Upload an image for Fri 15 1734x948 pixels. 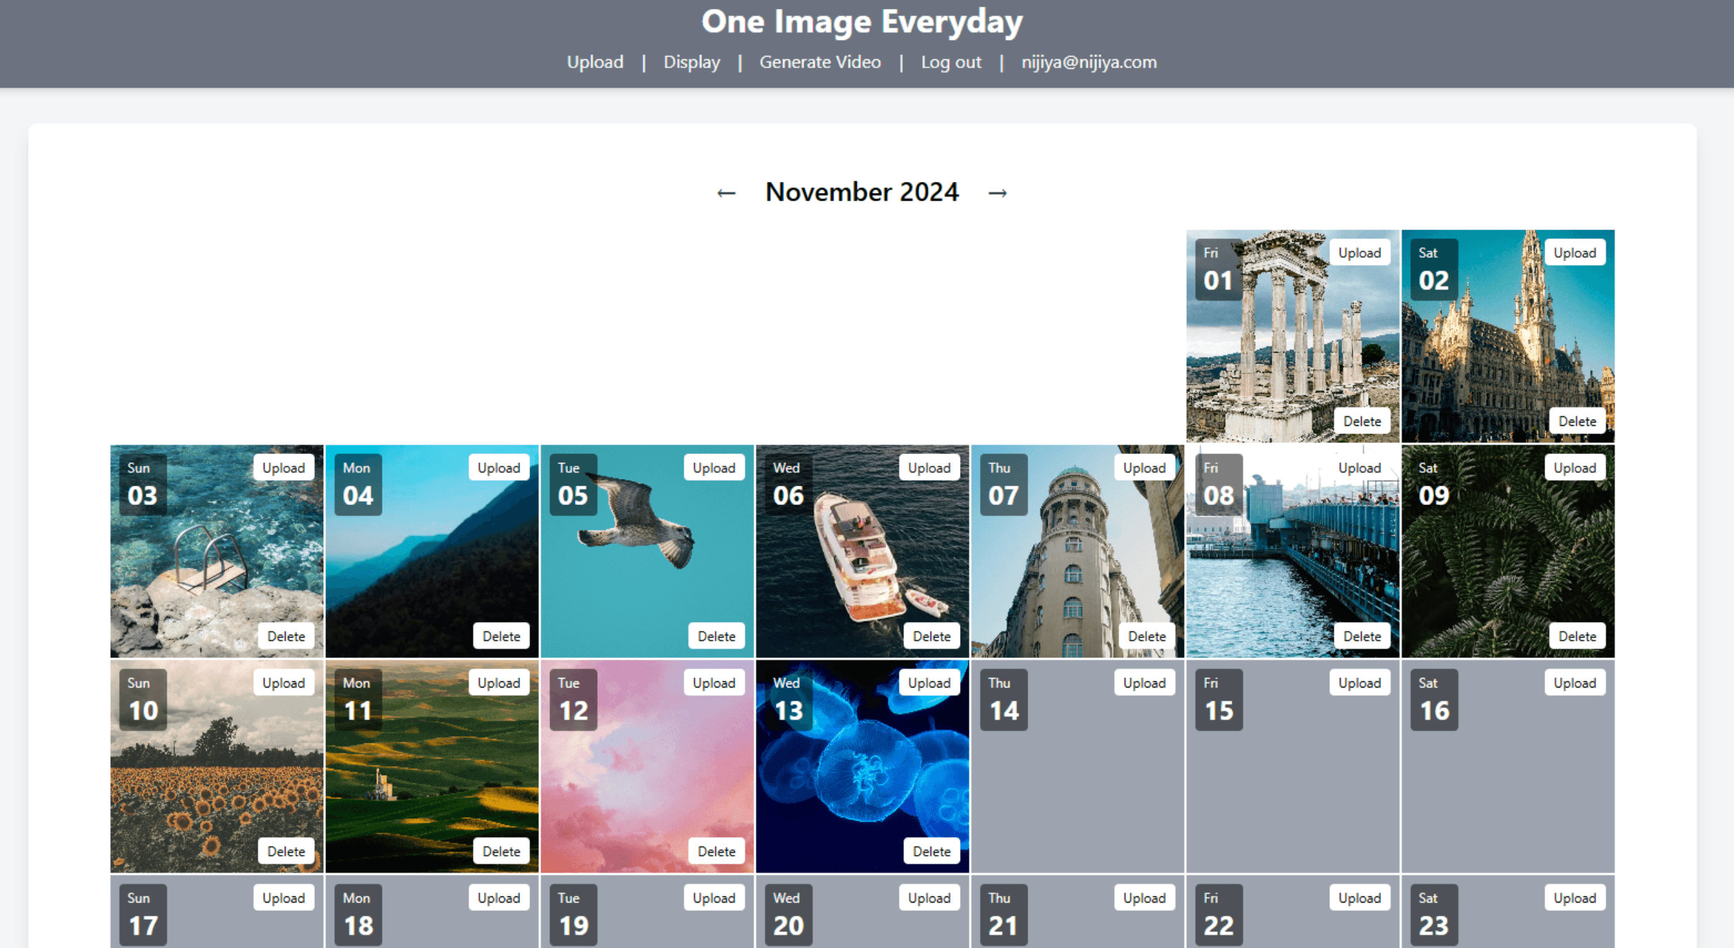point(1359,683)
